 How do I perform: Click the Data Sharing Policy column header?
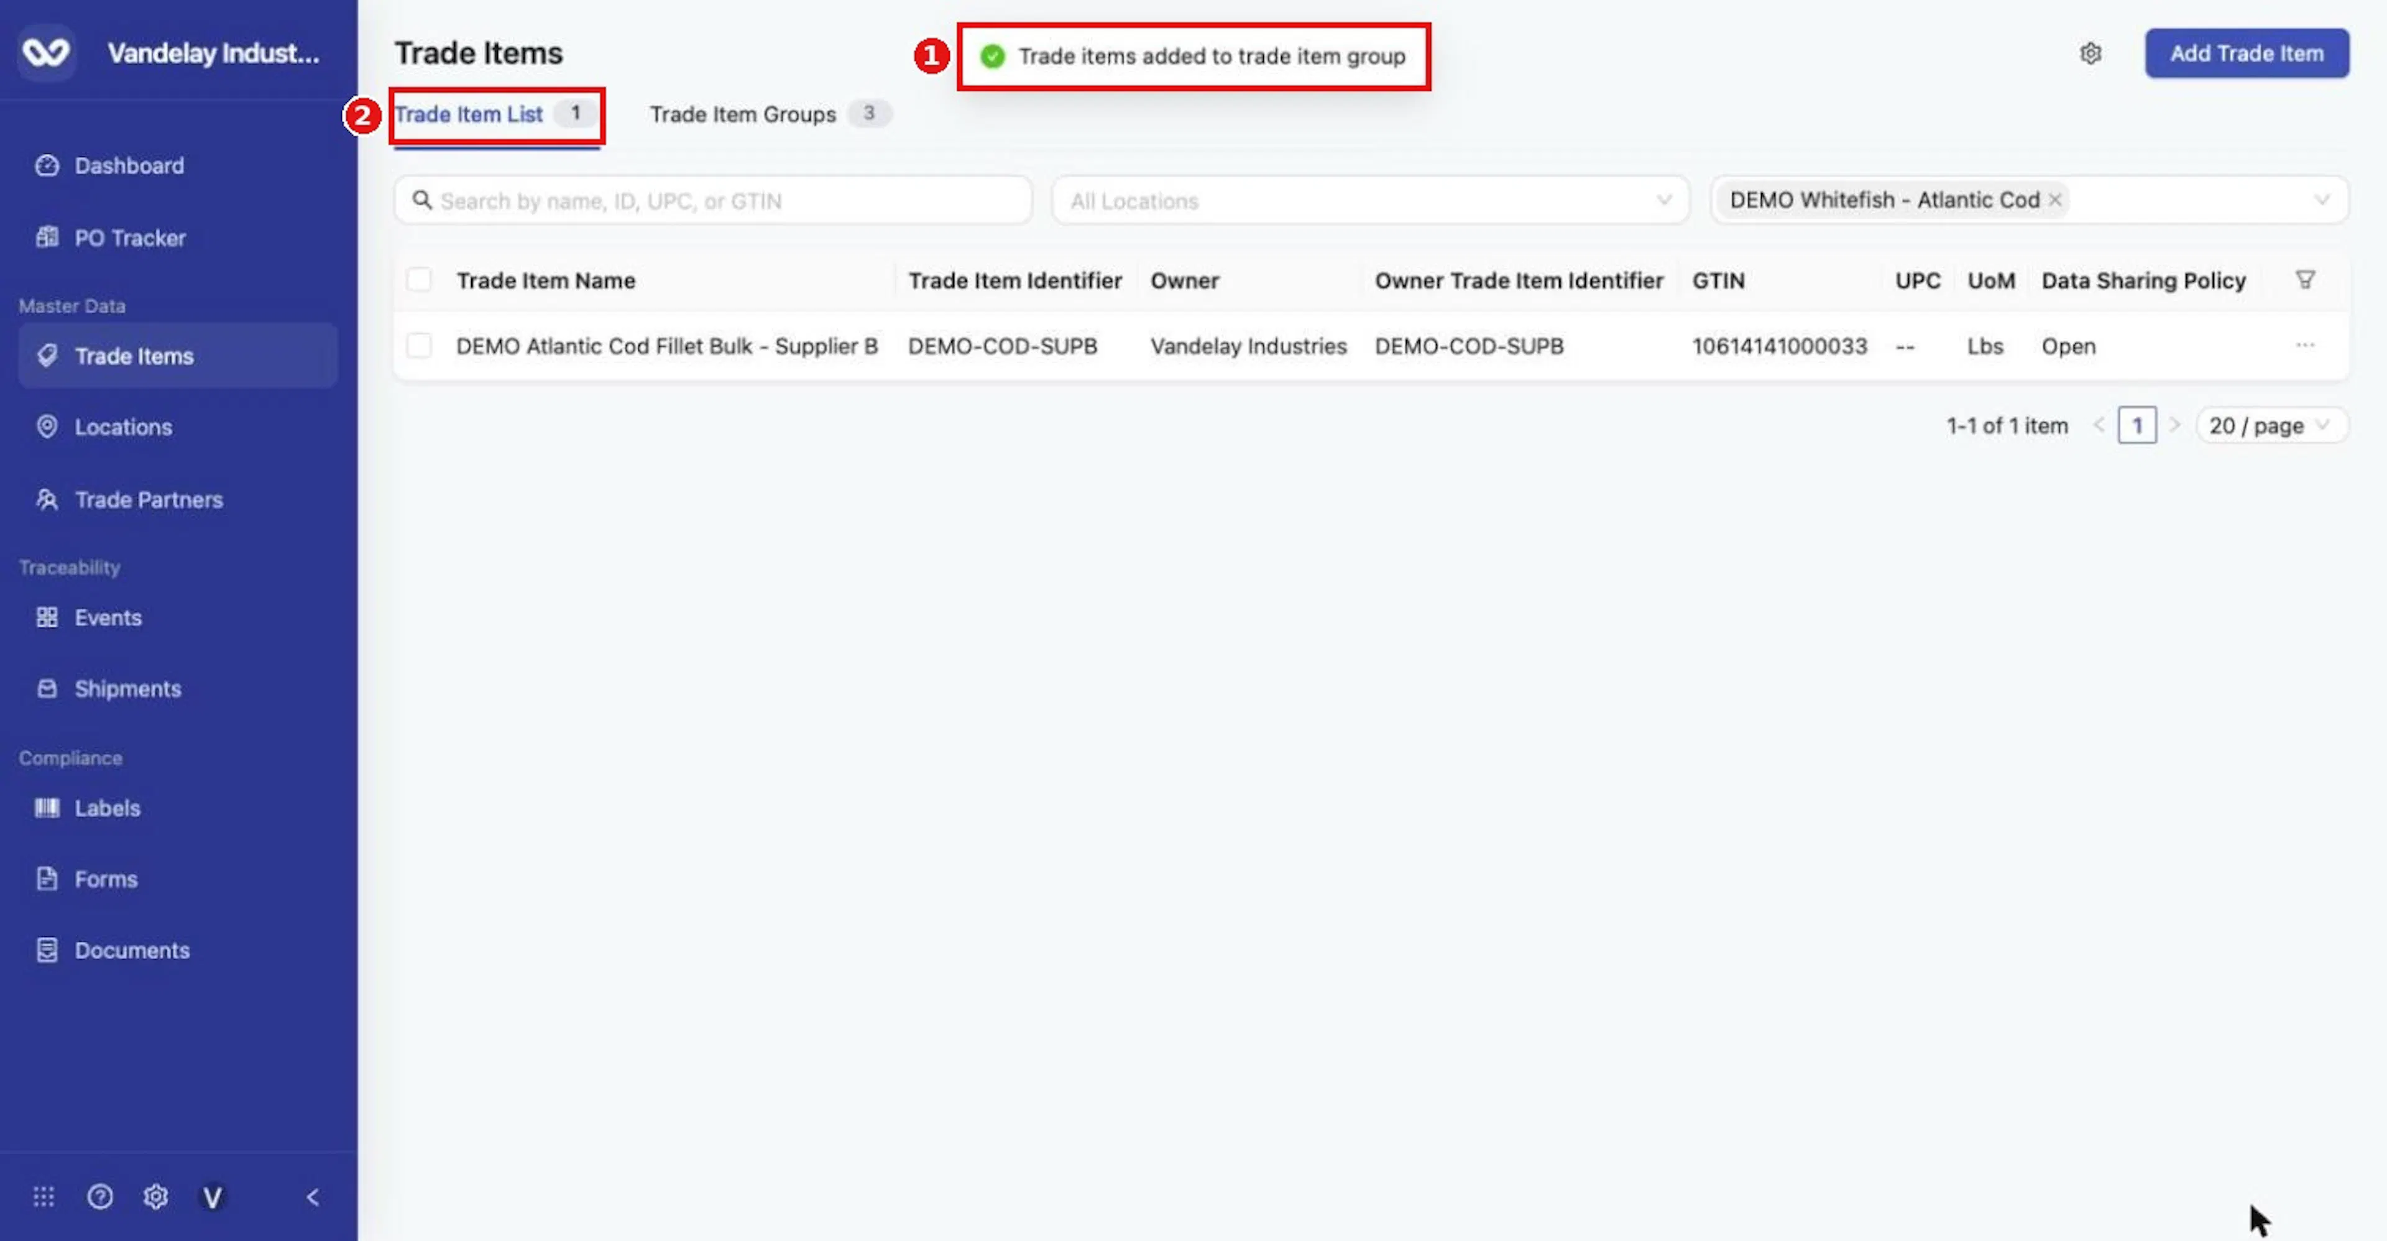(2143, 280)
